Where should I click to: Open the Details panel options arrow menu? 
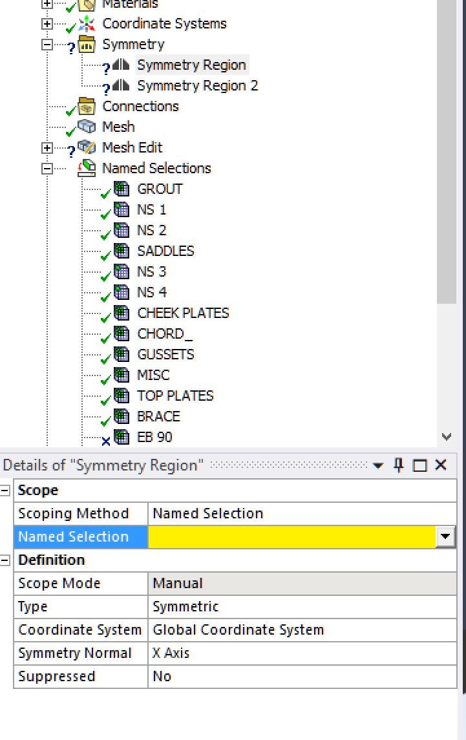point(377,466)
